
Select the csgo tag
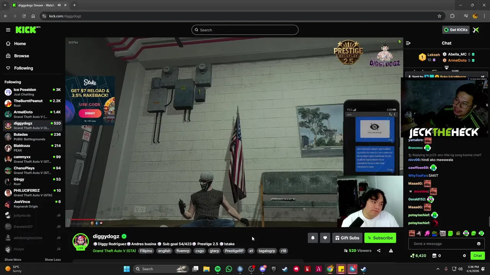pyautogui.click(x=199, y=251)
